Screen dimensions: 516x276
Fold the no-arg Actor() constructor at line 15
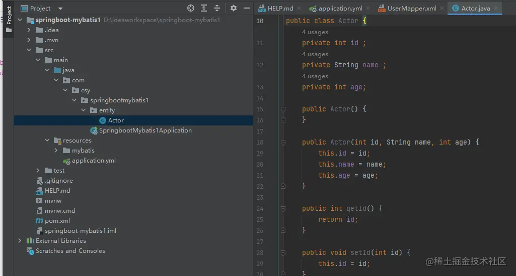283,109
